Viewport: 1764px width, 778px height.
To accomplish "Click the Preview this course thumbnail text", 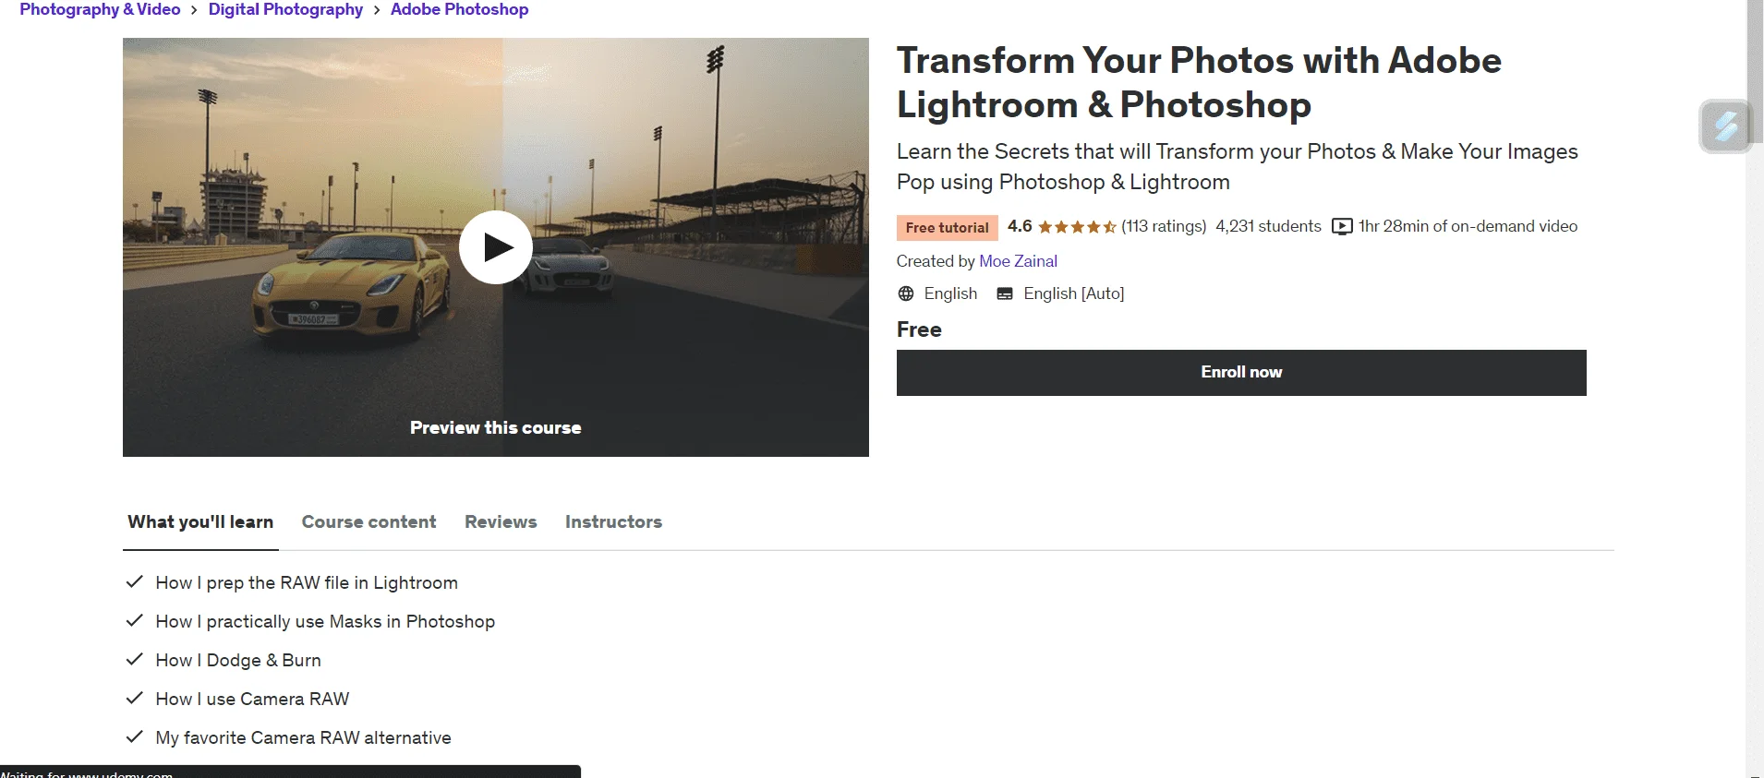I will point(496,427).
